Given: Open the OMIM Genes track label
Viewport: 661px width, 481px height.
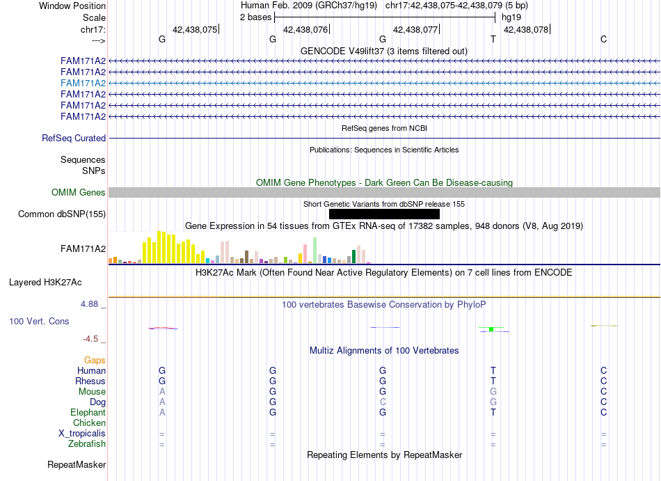Looking at the screenshot, I should tap(79, 193).
